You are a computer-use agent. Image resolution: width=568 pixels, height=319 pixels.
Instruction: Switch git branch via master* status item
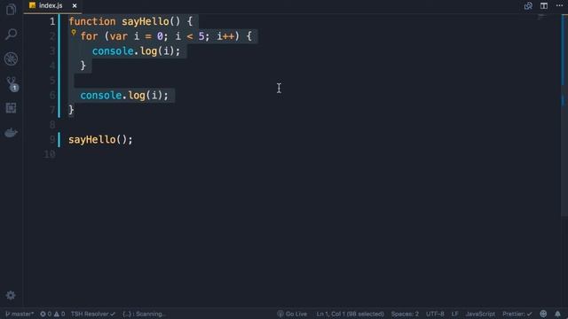(x=20, y=314)
